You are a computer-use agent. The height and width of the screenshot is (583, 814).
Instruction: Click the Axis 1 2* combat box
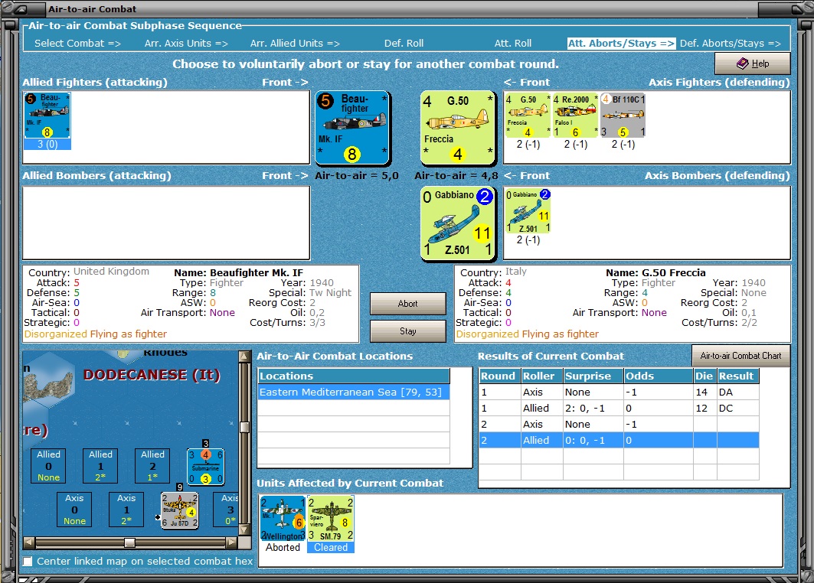126,510
